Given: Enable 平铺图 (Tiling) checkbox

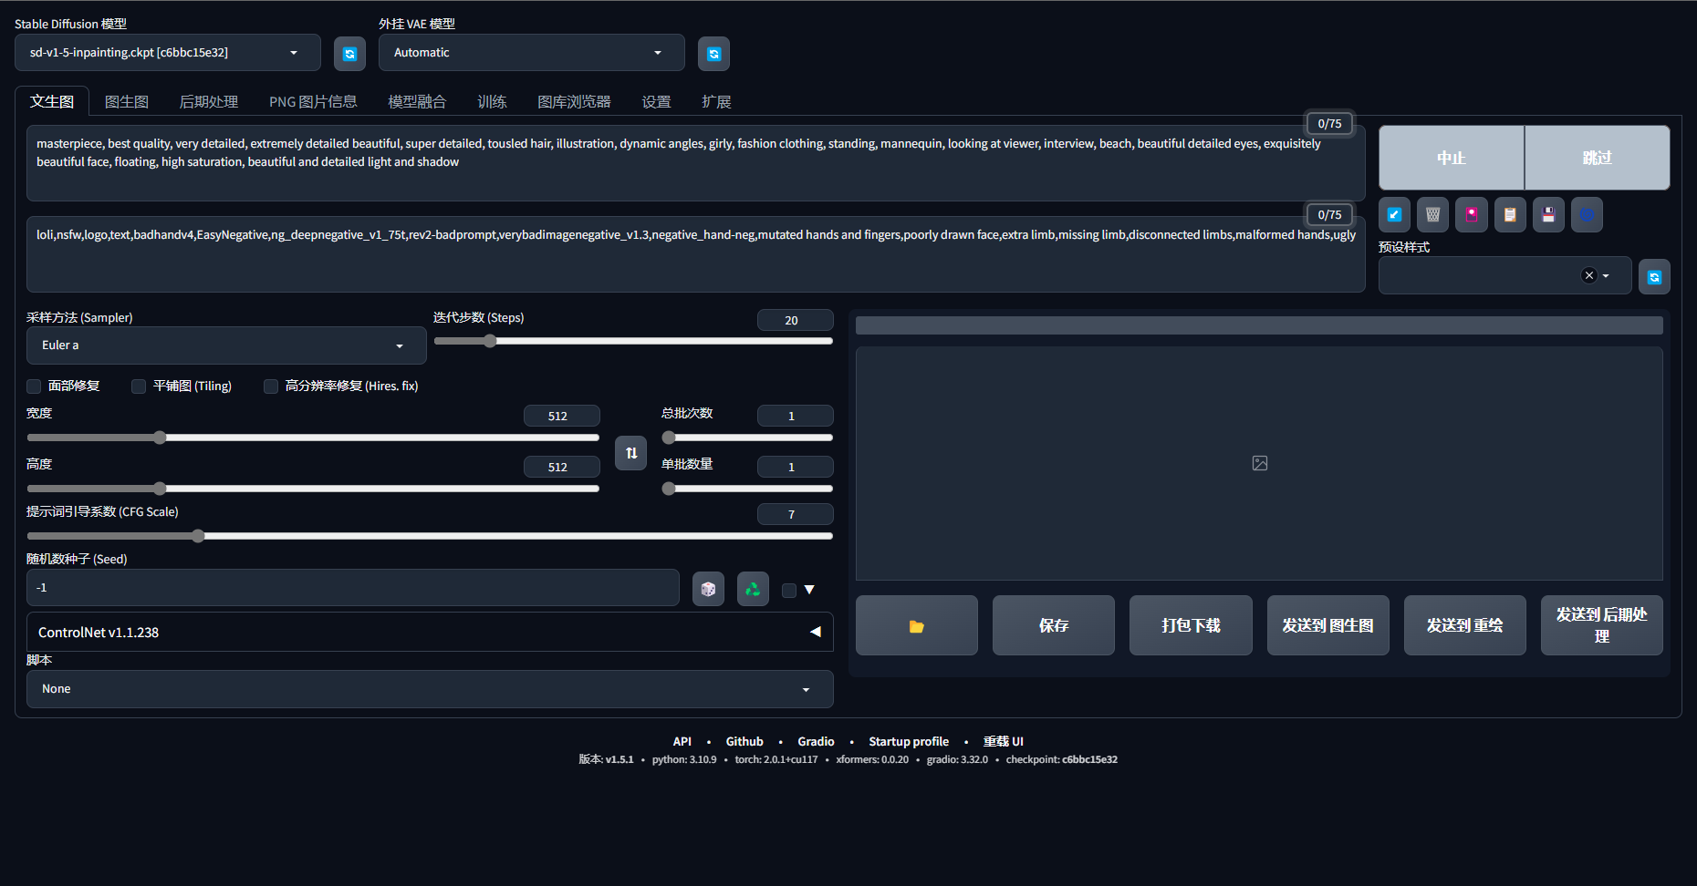Looking at the screenshot, I should click(x=139, y=386).
